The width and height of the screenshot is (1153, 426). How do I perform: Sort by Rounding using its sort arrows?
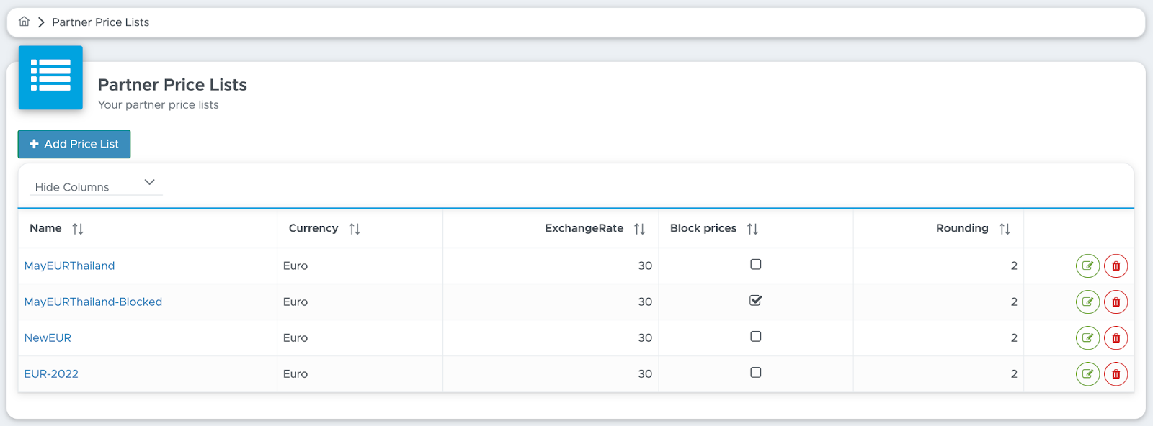click(x=1005, y=229)
